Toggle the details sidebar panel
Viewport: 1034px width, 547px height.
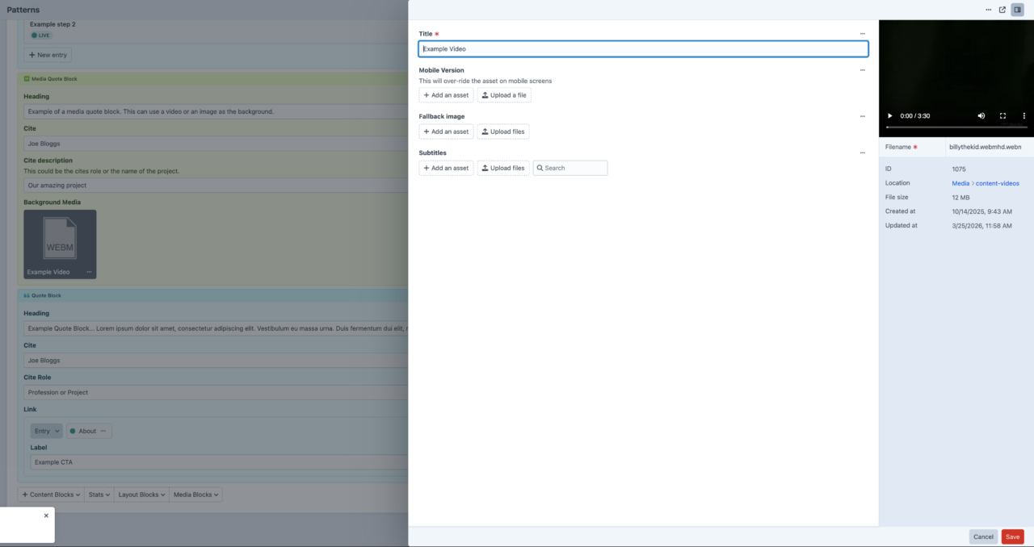[1017, 9]
